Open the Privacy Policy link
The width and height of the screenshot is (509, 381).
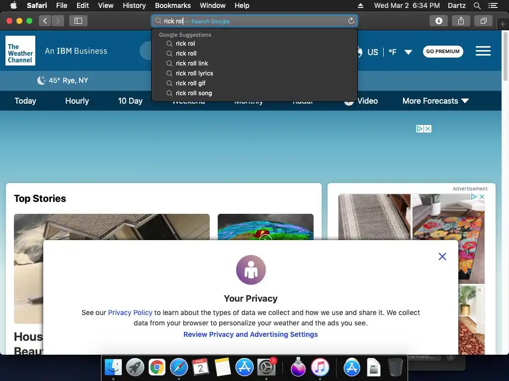pyautogui.click(x=130, y=313)
